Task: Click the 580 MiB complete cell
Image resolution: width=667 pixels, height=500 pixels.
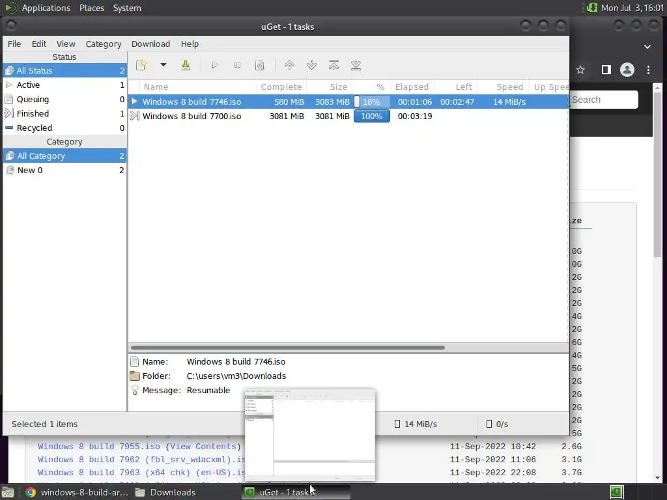Action: pyautogui.click(x=289, y=102)
